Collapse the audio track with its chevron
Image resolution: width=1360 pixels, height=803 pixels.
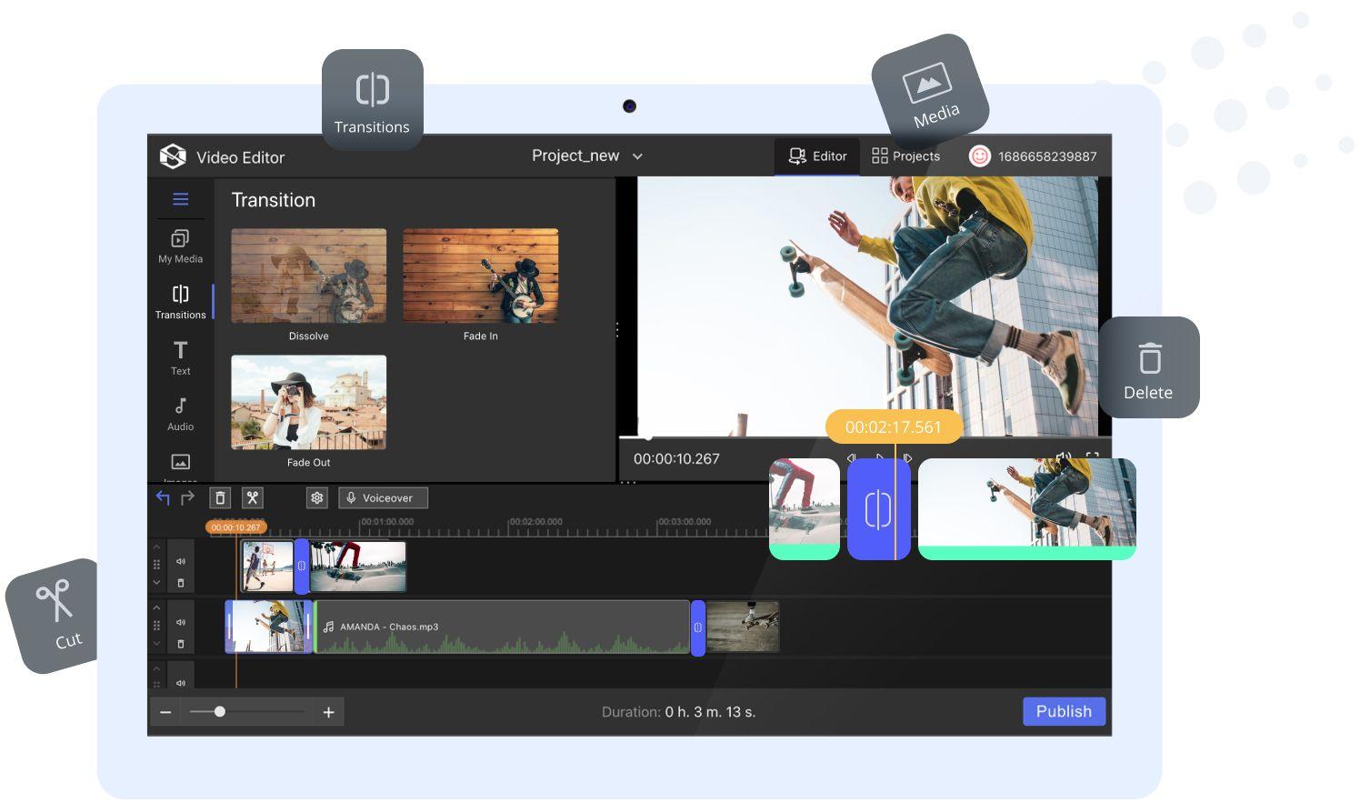(x=156, y=643)
